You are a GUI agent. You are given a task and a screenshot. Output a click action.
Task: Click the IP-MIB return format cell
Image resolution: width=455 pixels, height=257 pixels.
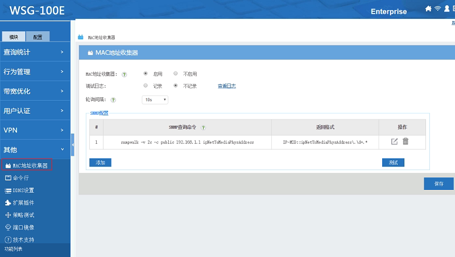point(325,142)
